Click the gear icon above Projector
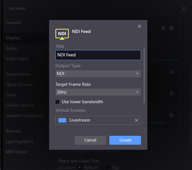The width and height of the screenshot is (192, 170). coord(171,115)
